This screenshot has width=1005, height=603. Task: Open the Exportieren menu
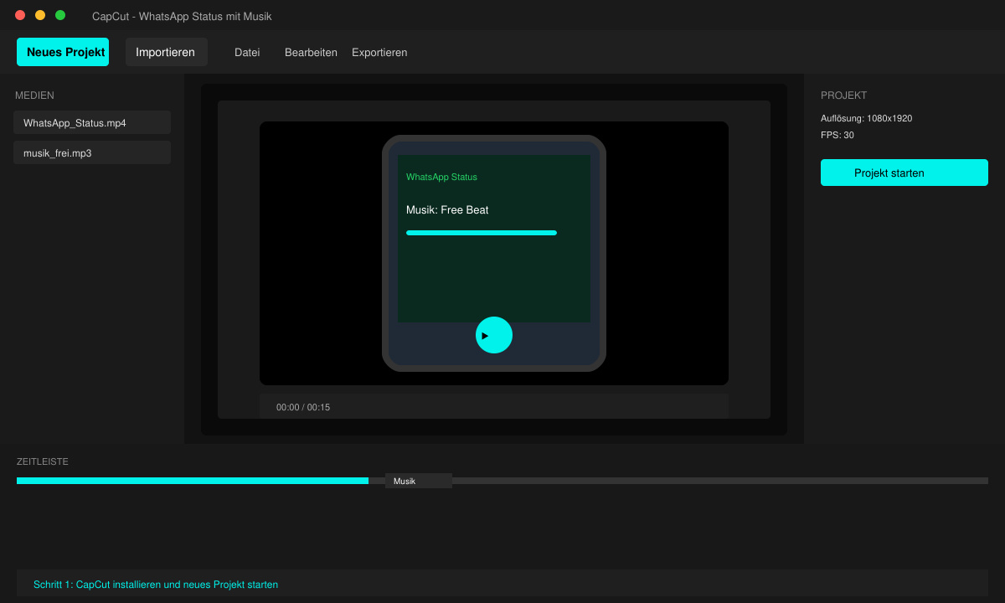tap(379, 52)
